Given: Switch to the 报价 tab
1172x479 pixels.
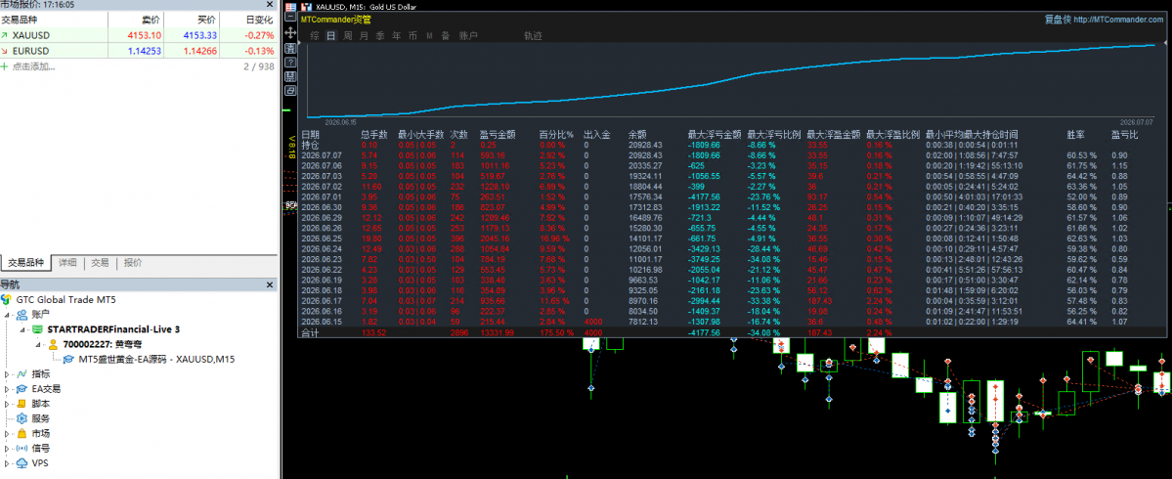Looking at the screenshot, I should [132, 263].
